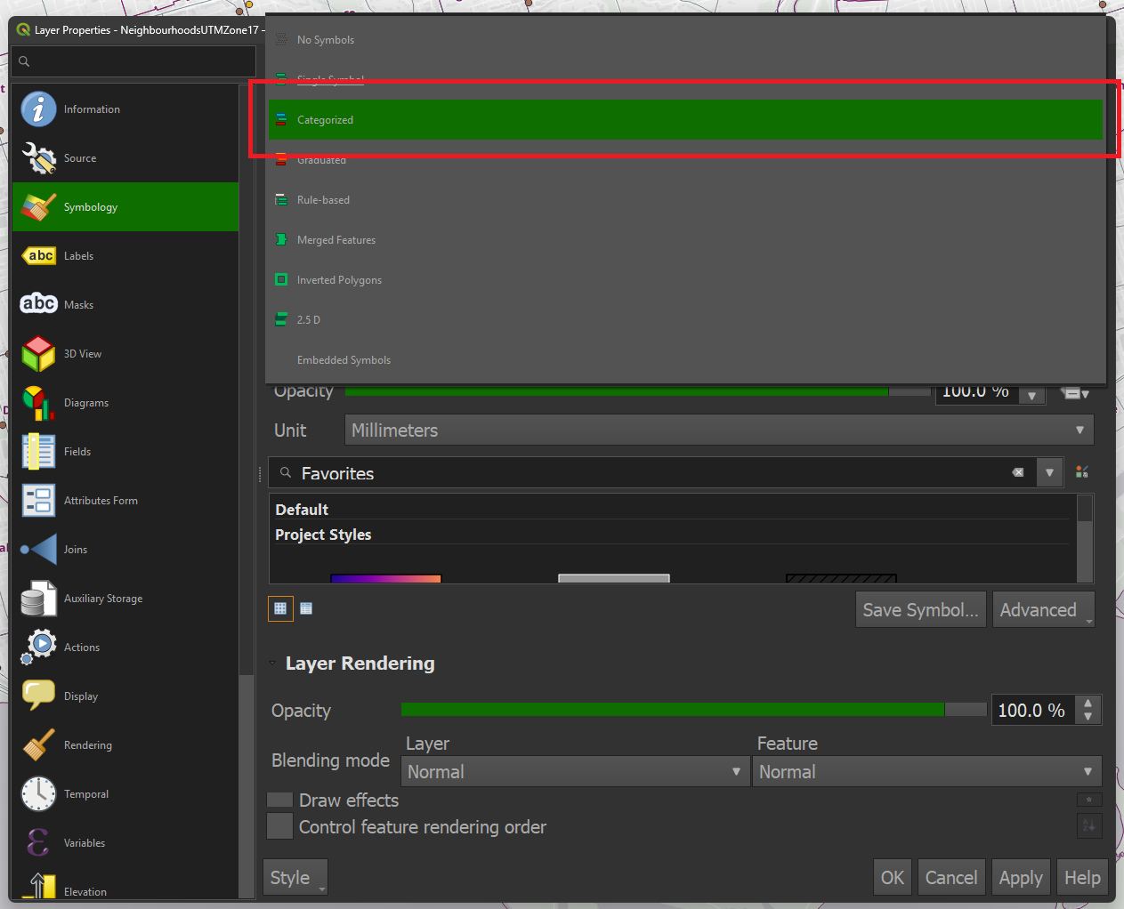
Task: Open the Style menu button
Action: click(295, 878)
